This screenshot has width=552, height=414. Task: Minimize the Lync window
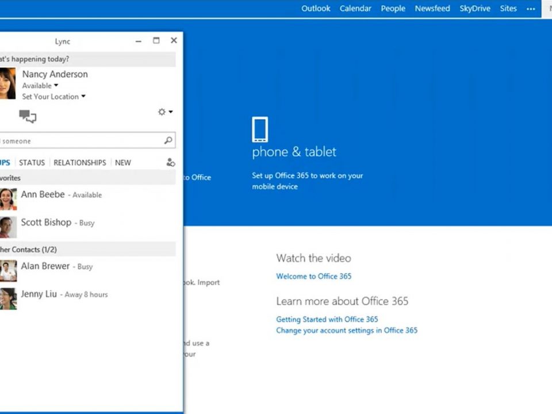coord(139,41)
